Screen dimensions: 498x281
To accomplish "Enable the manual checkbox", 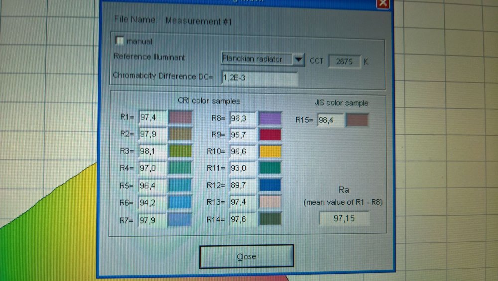I will (x=120, y=41).
